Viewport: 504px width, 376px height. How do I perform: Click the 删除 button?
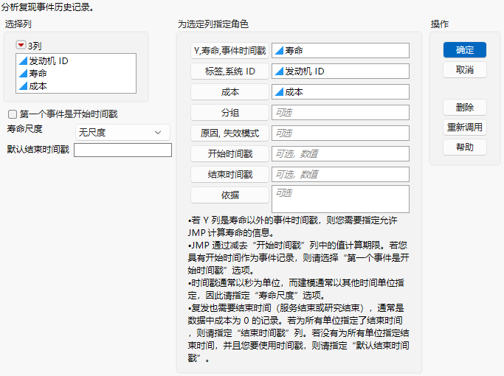click(x=464, y=107)
